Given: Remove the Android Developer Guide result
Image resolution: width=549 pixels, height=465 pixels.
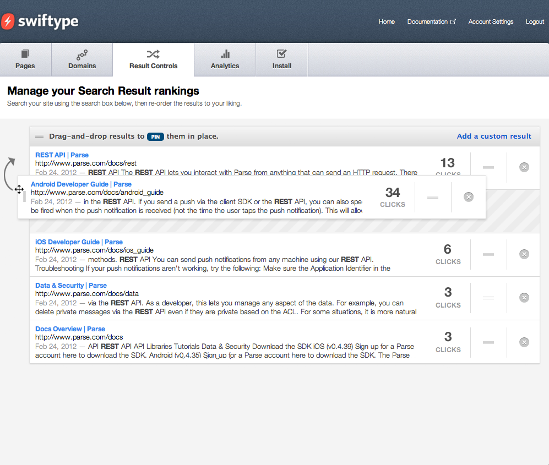Looking at the screenshot, I should (x=469, y=197).
